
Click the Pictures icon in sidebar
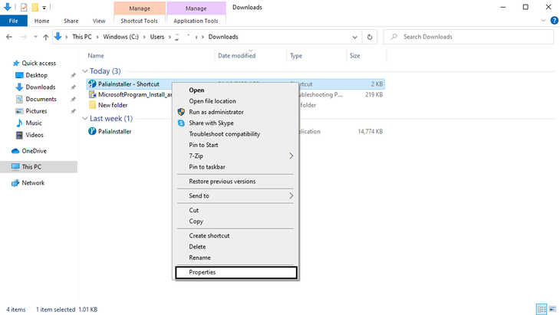pyautogui.click(x=19, y=111)
